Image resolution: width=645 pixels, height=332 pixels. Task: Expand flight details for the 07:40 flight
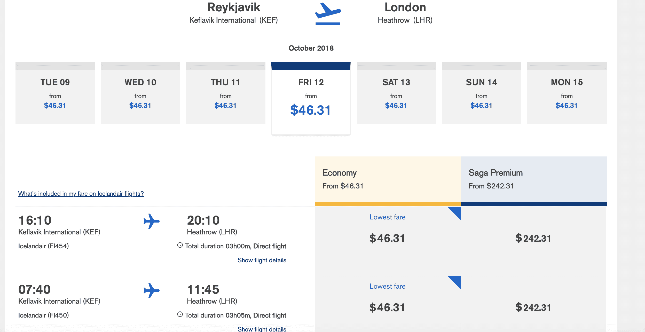(x=262, y=329)
